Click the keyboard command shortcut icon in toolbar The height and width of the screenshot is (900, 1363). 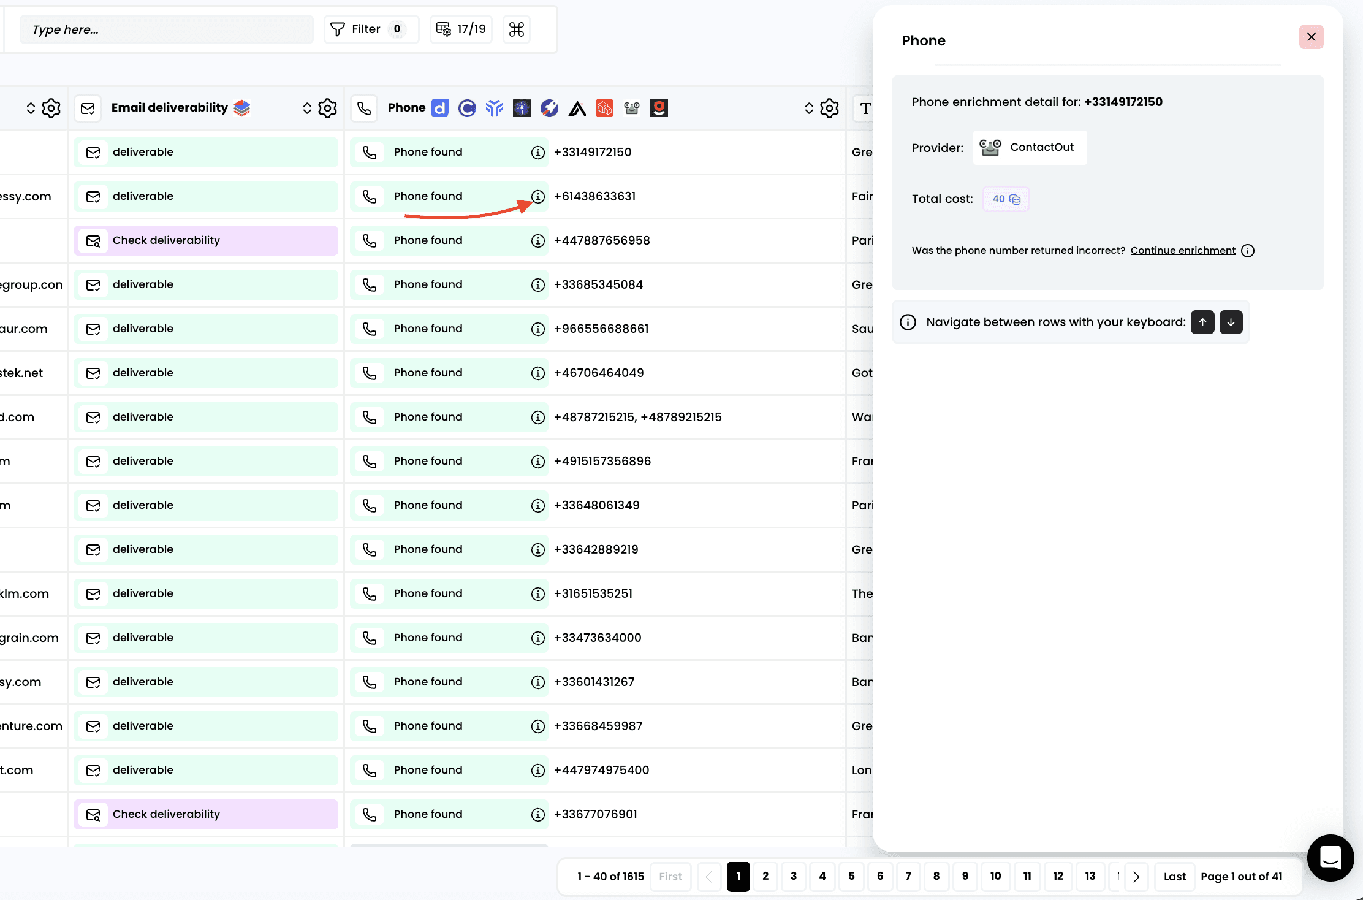point(517,29)
